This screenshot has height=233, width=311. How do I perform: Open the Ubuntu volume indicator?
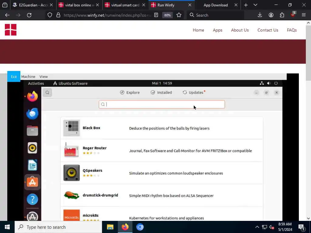[269, 83]
